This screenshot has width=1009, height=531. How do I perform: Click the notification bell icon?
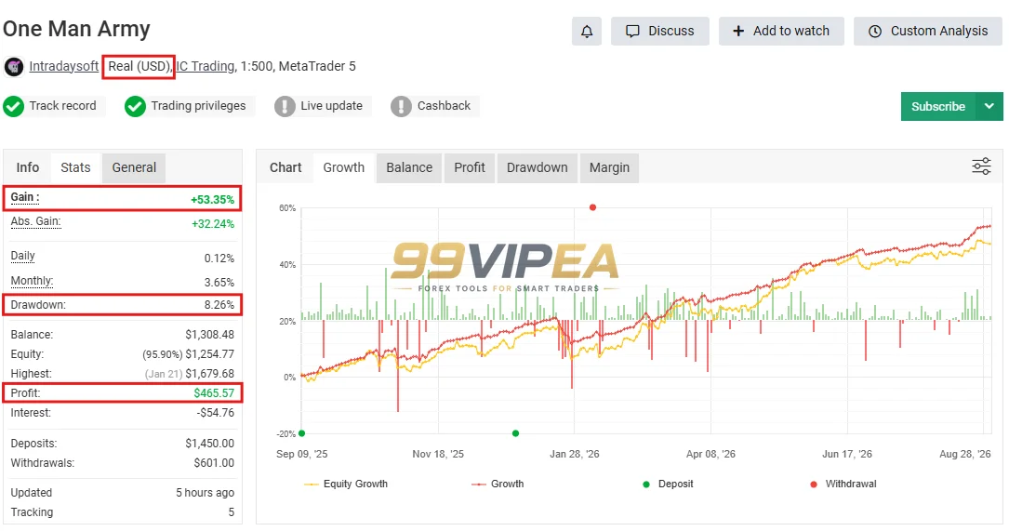tap(586, 31)
